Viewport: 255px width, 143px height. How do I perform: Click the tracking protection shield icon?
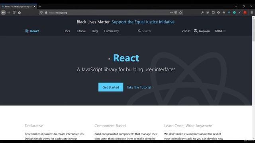tap(41, 12)
